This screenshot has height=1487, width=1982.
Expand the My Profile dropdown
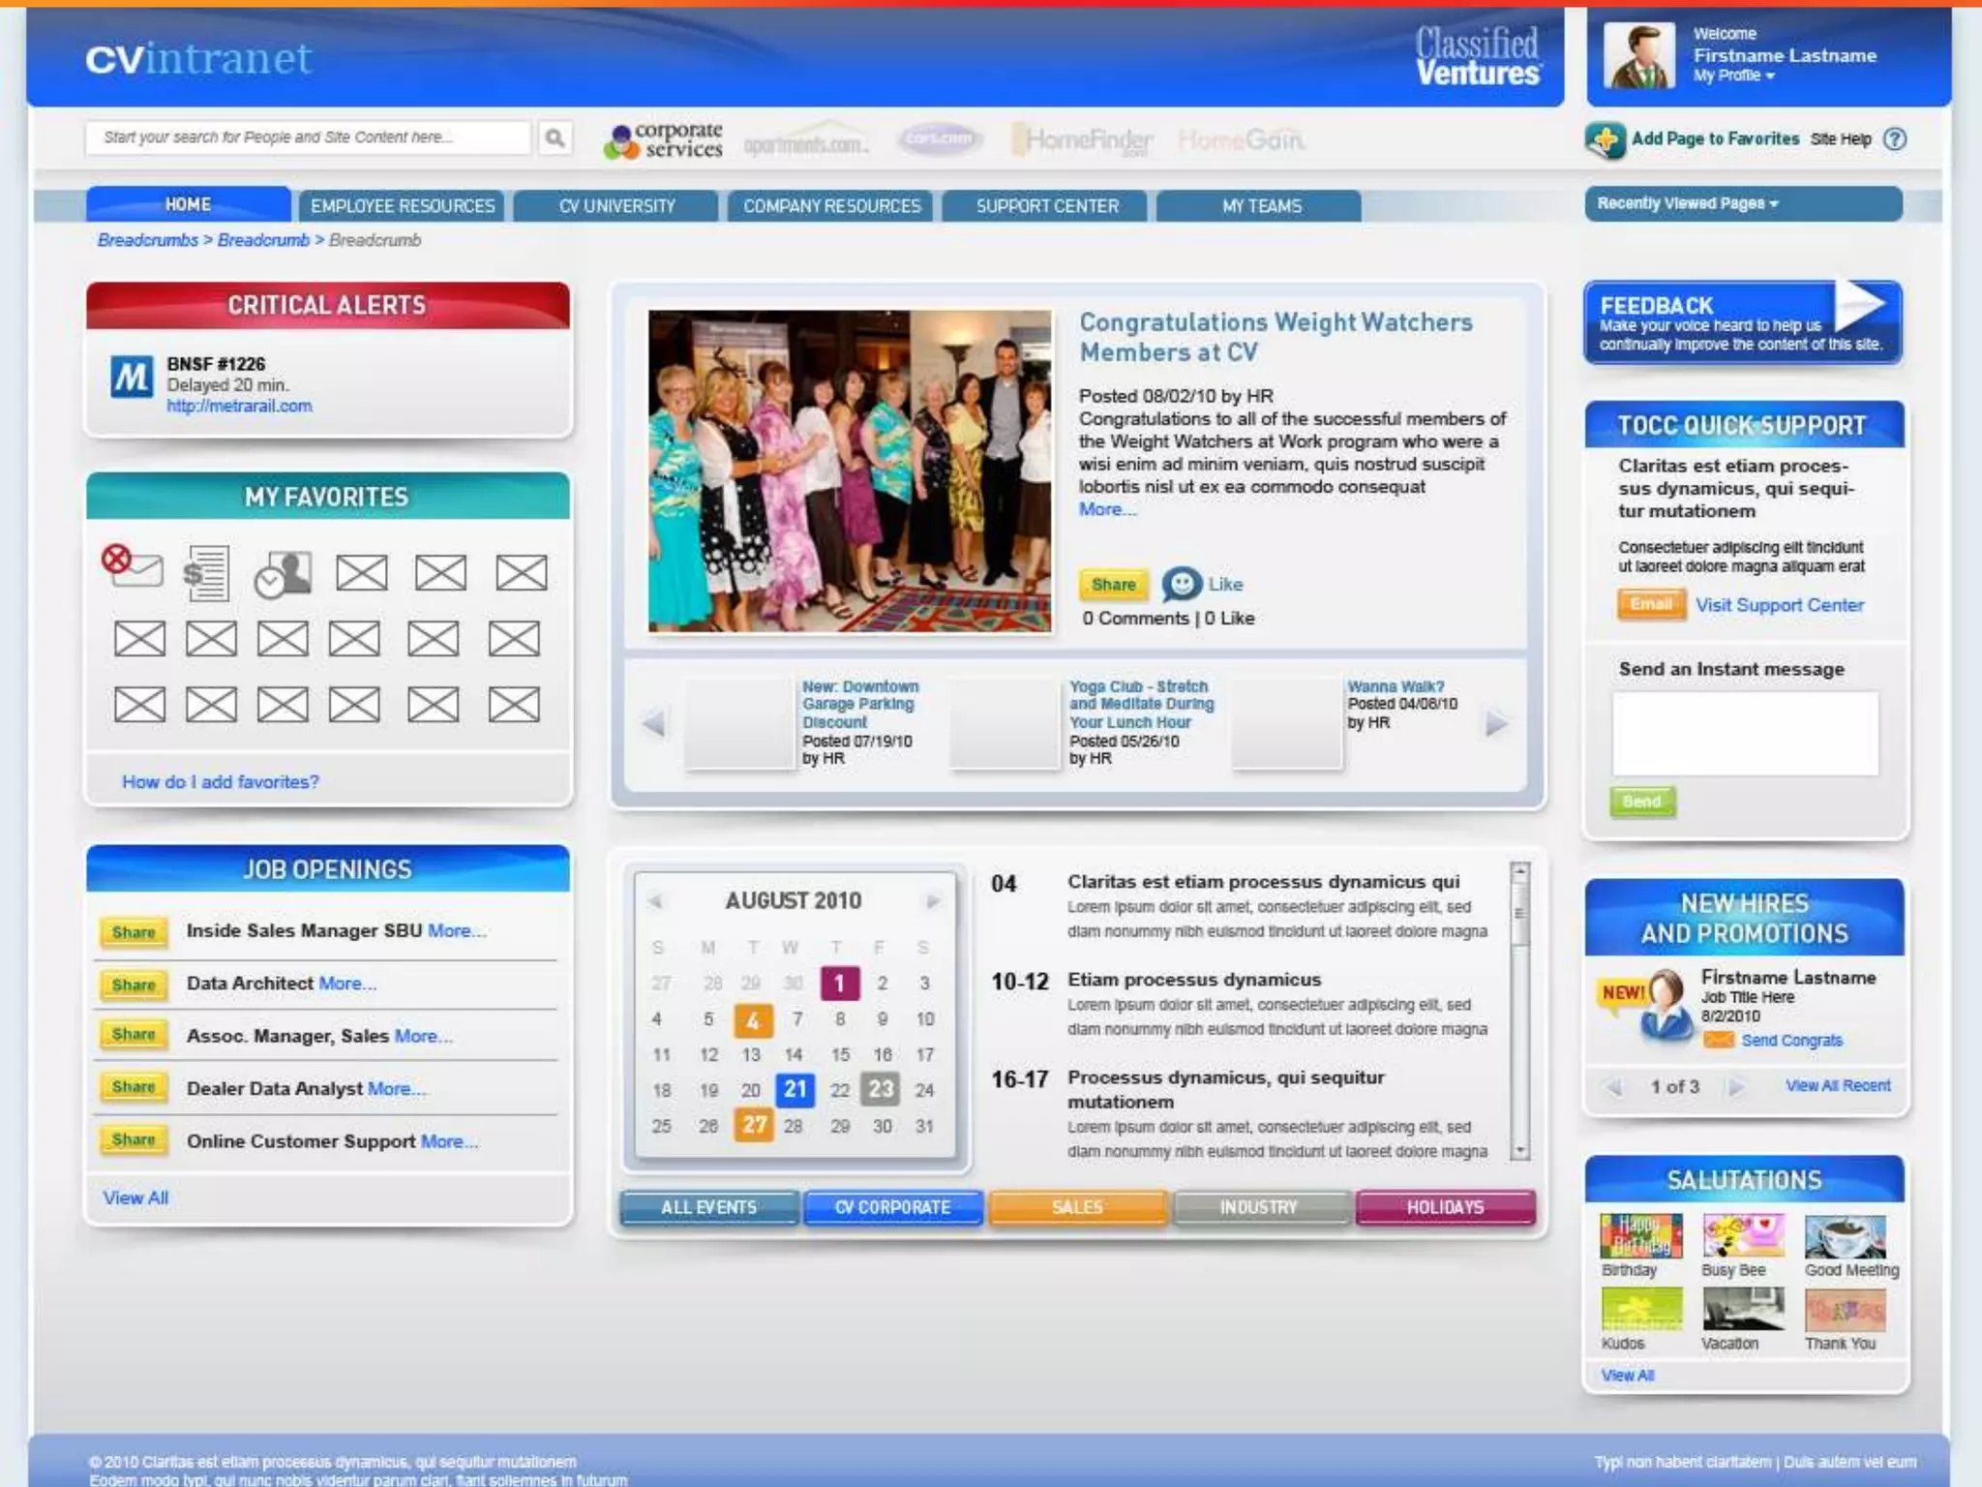click(1733, 76)
